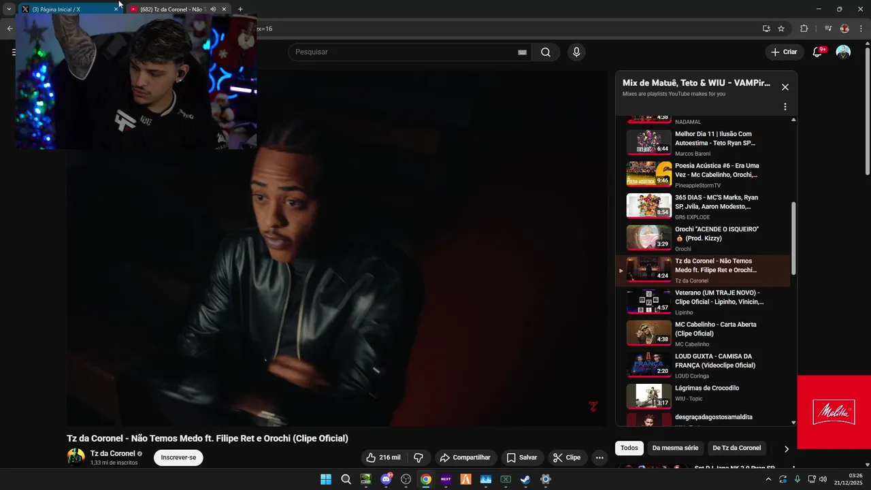This screenshot has height=490, width=871.
Task: Click the Inscrever-se subscribe button
Action: [178, 457]
